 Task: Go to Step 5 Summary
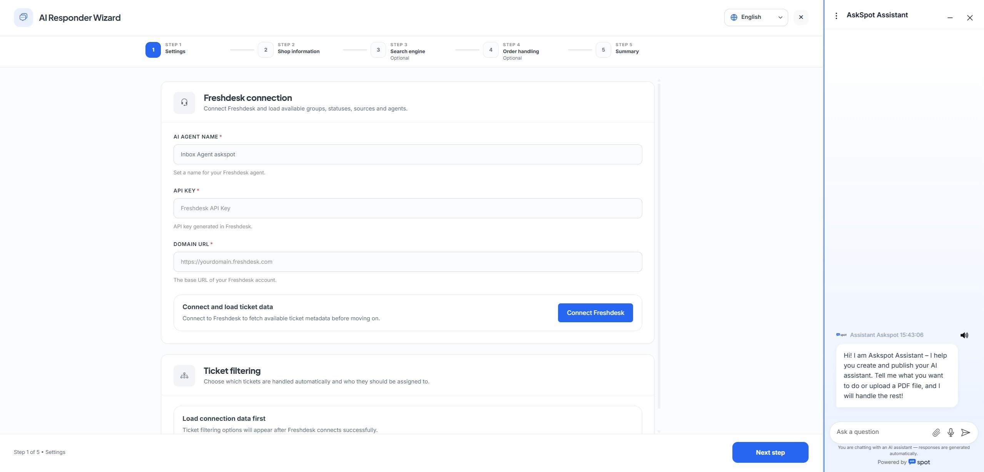click(618, 50)
